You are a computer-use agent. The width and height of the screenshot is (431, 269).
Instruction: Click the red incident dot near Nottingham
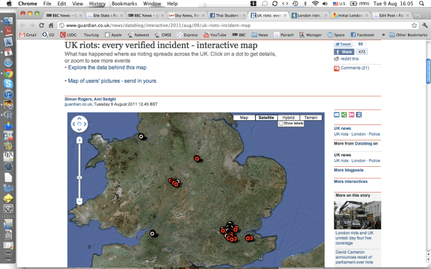pos(197,158)
